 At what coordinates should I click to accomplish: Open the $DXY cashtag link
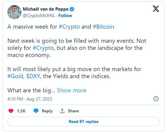tap(33, 76)
